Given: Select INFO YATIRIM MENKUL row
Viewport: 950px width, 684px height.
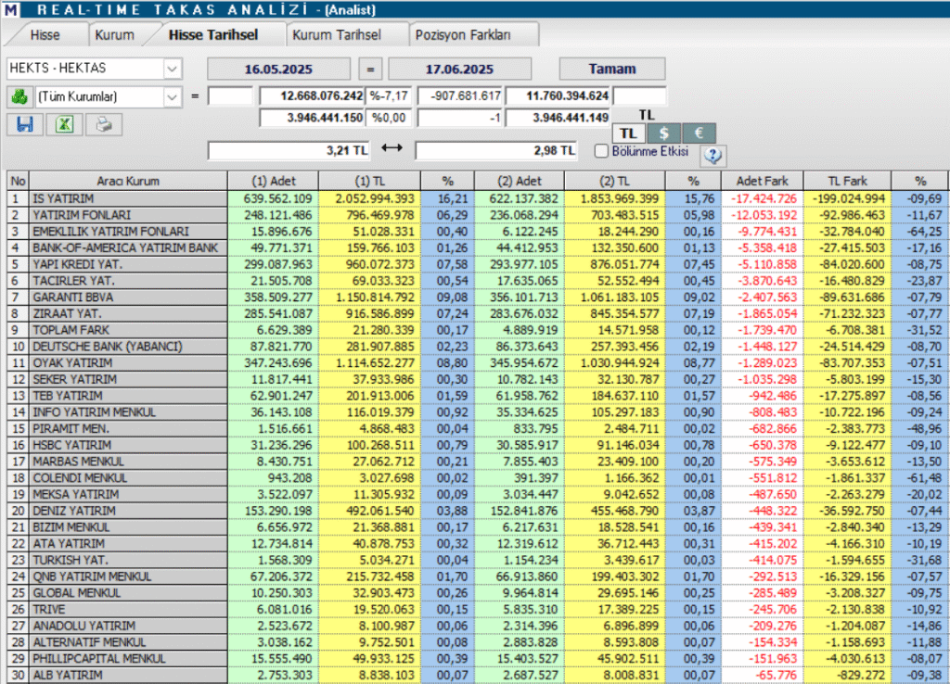Looking at the screenshot, I should coord(478,412).
